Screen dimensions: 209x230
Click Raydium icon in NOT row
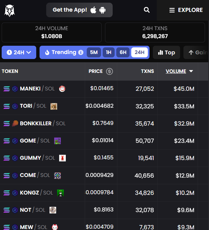click(x=15, y=210)
